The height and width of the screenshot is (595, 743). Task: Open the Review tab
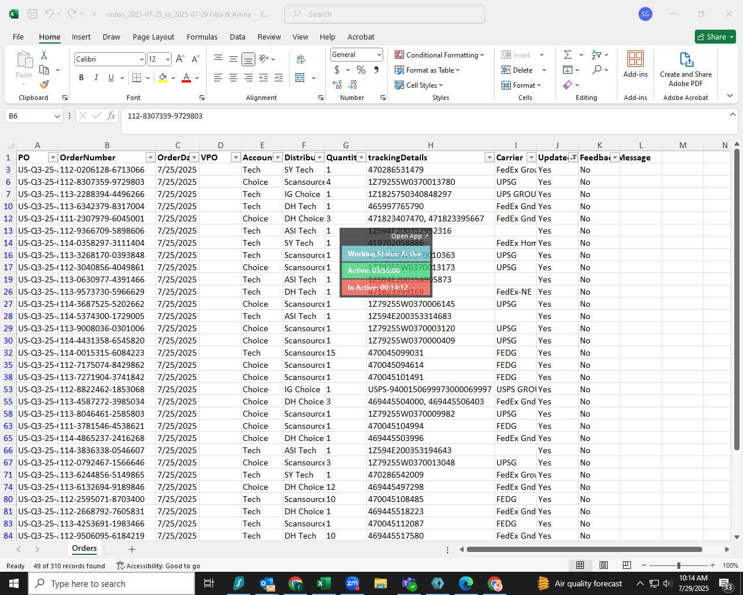269,37
